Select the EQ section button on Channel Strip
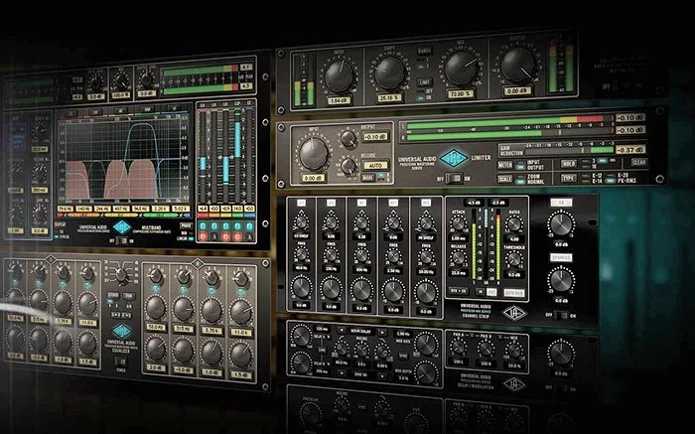The image size is (695, 434). tap(561, 203)
